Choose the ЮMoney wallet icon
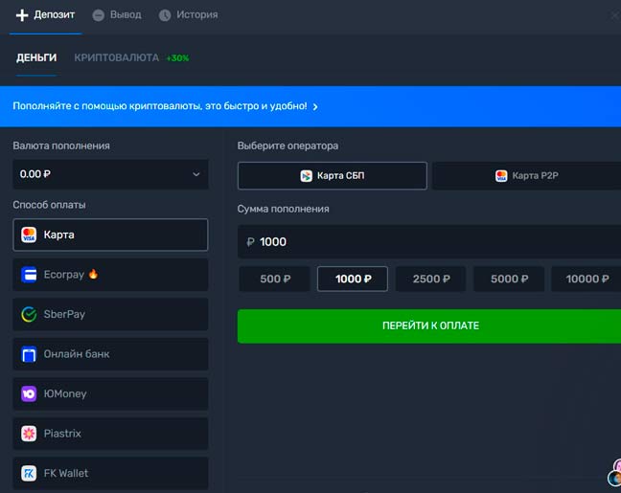Viewport: 621px width, 493px height. 29,393
